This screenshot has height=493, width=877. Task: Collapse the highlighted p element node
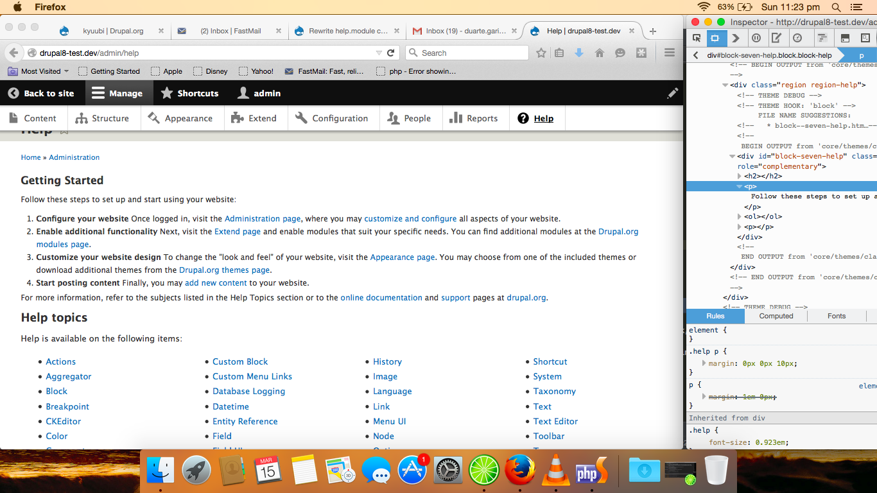tap(740, 186)
